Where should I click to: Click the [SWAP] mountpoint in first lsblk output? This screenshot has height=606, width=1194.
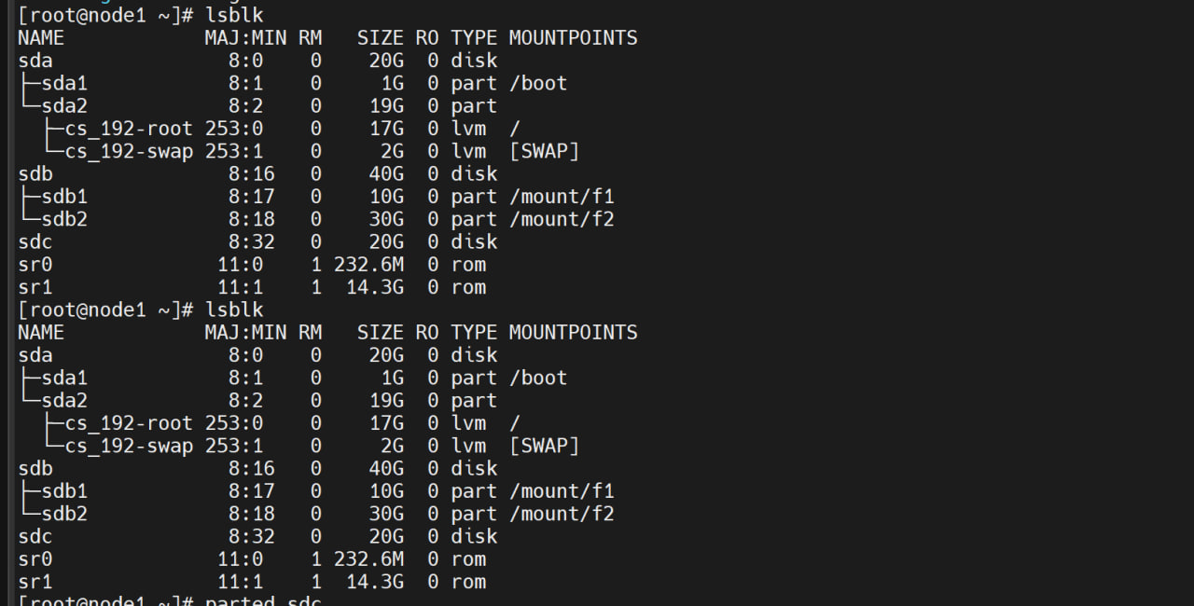[544, 151]
